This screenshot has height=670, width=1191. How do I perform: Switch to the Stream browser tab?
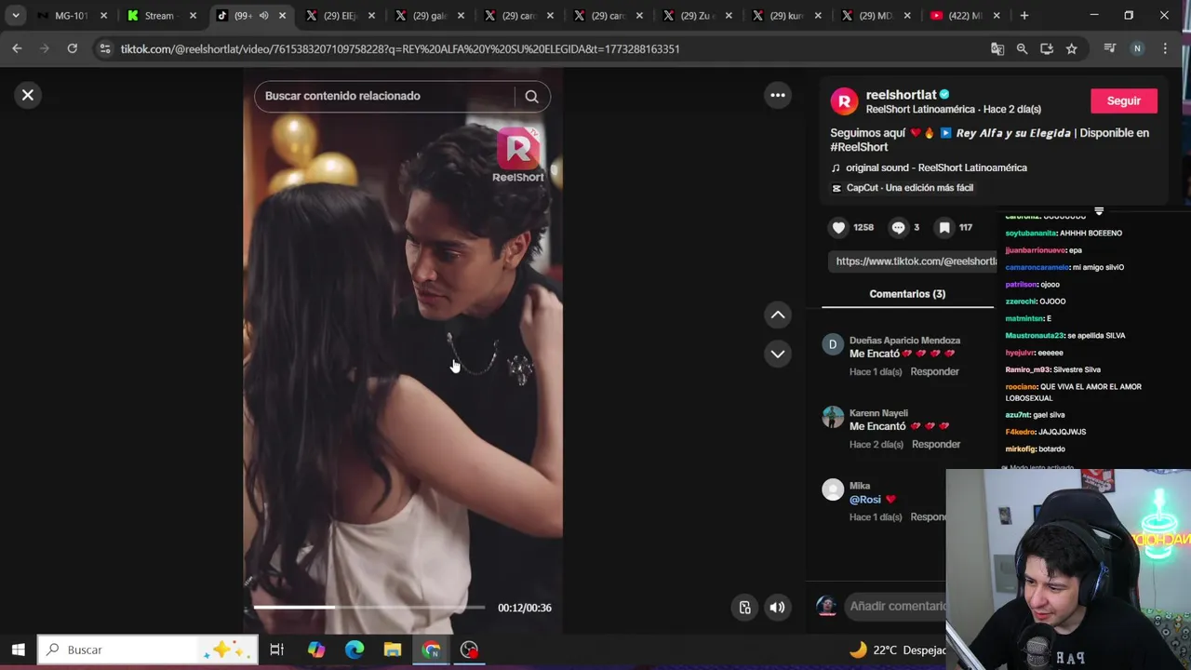[x=159, y=16]
